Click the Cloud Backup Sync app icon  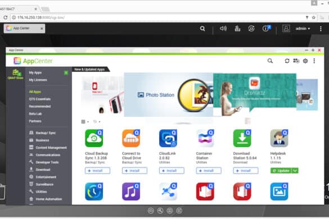[x=94, y=138]
